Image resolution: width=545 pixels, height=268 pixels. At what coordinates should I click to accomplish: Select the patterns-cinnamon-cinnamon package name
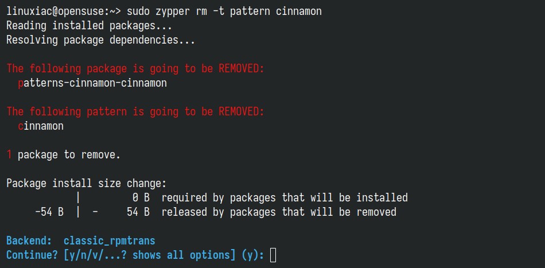coord(92,83)
